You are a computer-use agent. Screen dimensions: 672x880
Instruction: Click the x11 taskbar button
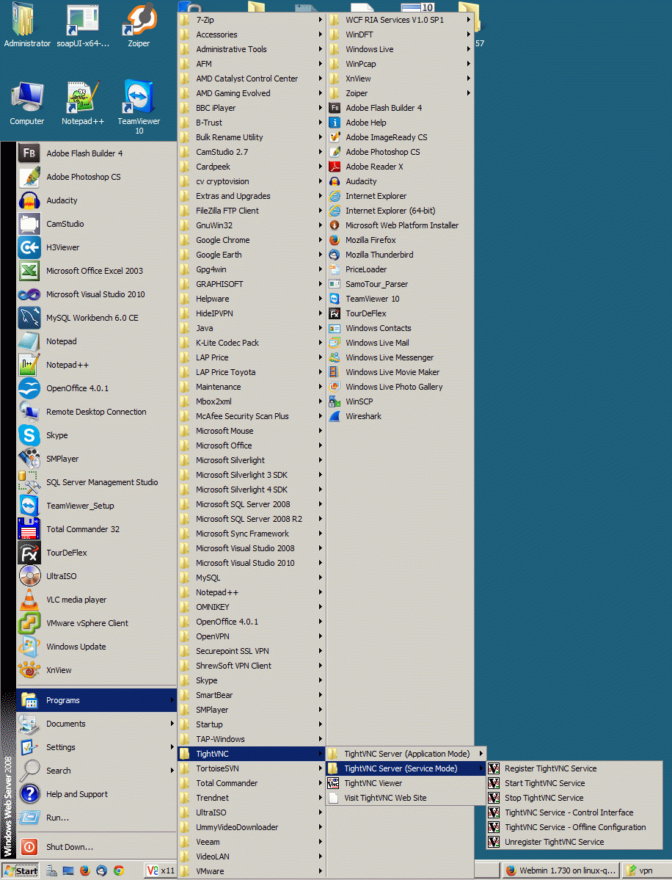coord(161,871)
